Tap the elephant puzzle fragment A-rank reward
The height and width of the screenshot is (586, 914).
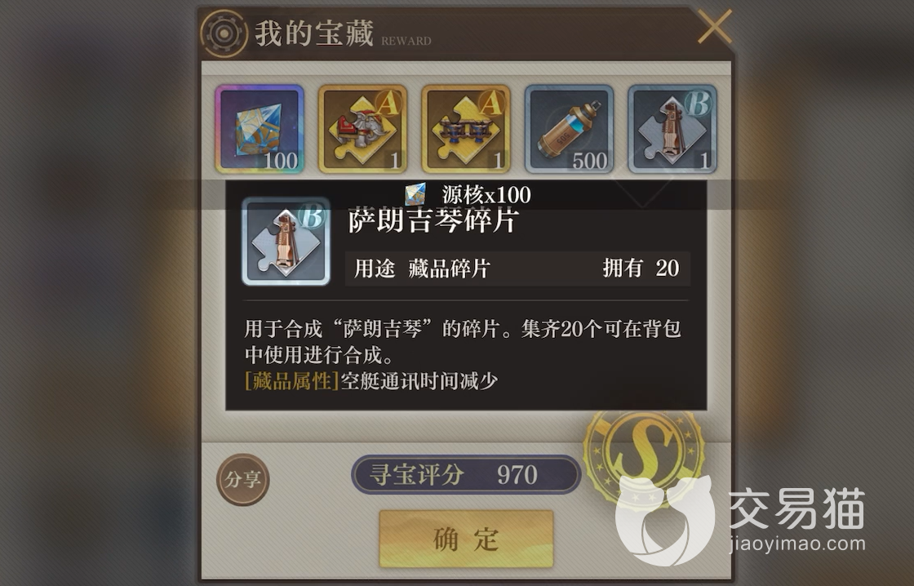pyautogui.click(x=362, y=129)
